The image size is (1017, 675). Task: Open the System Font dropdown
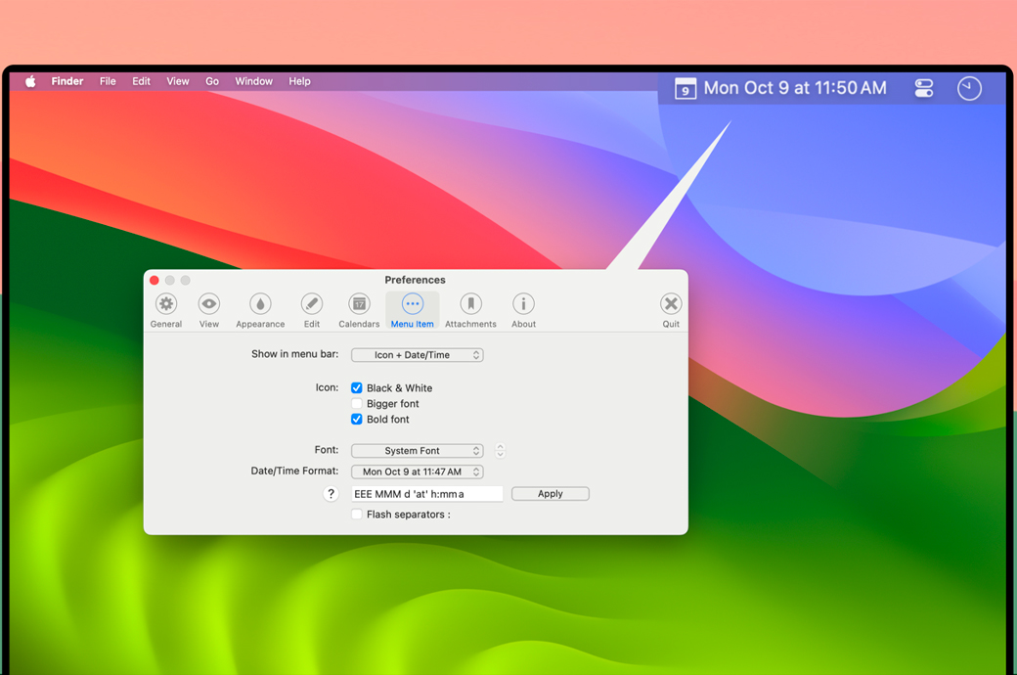click(418, 451)
